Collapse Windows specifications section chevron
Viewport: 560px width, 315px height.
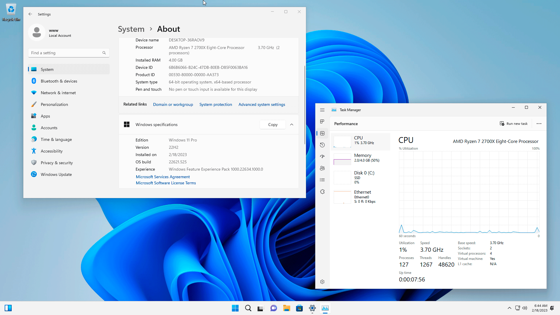pos(292,125)
